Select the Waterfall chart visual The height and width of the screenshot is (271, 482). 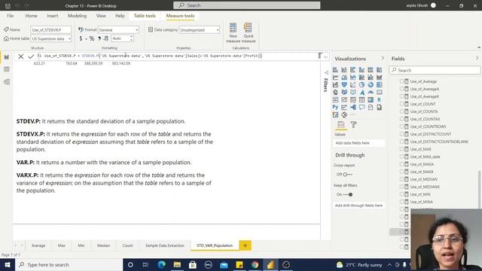click(335, 85)
